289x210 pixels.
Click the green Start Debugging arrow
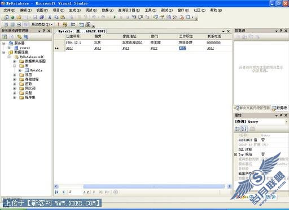(115, 18)
